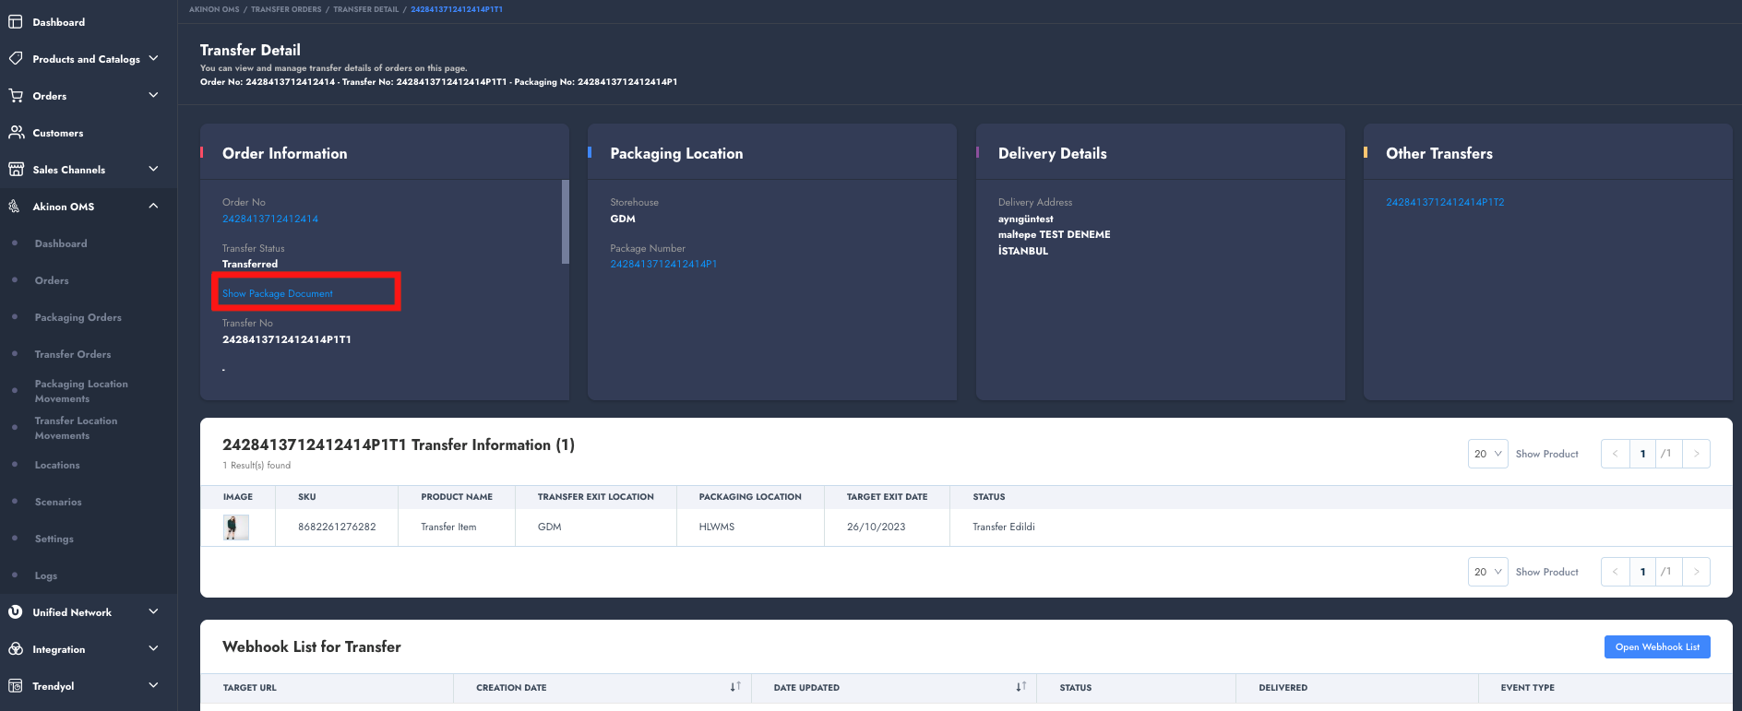Open the top page size dropdown

pos(1487,454)
